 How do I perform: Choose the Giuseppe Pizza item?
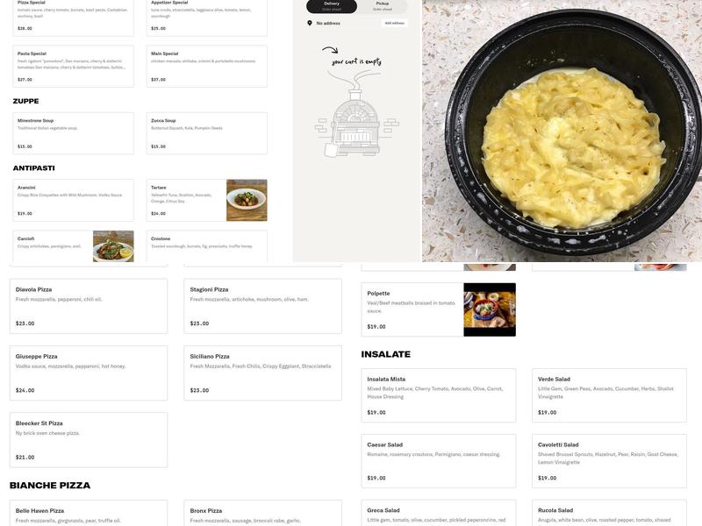tap(89, 373)
